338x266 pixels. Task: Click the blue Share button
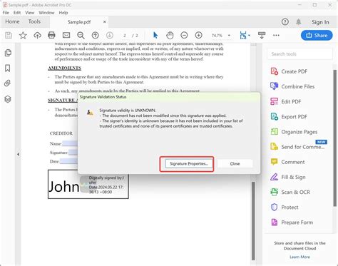point(317,35)
